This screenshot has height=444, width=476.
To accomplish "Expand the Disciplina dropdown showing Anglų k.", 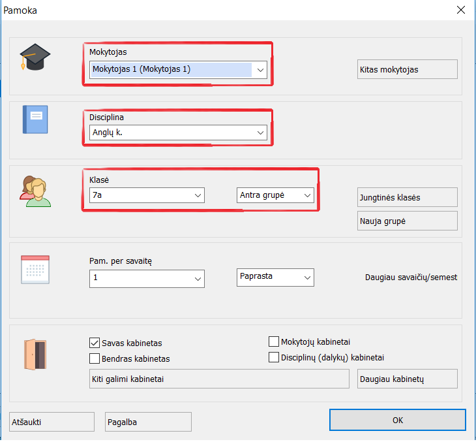I will pyautogui.click(x=260, y=133).
